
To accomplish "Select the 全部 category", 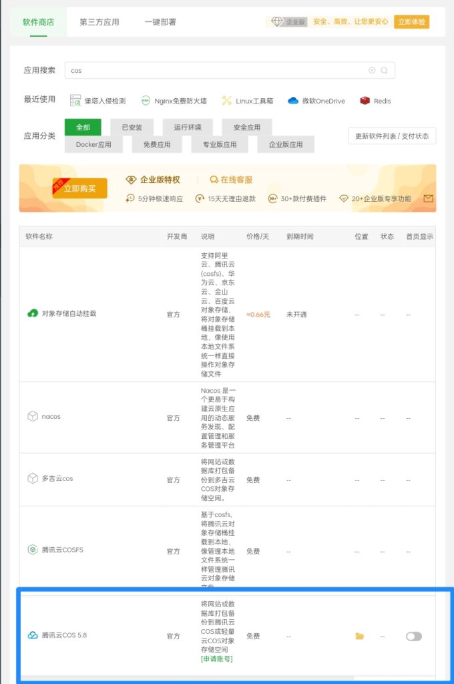I will pos(83,128).
